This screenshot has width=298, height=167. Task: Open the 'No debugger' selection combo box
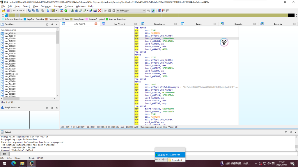[x=131, y=11]
